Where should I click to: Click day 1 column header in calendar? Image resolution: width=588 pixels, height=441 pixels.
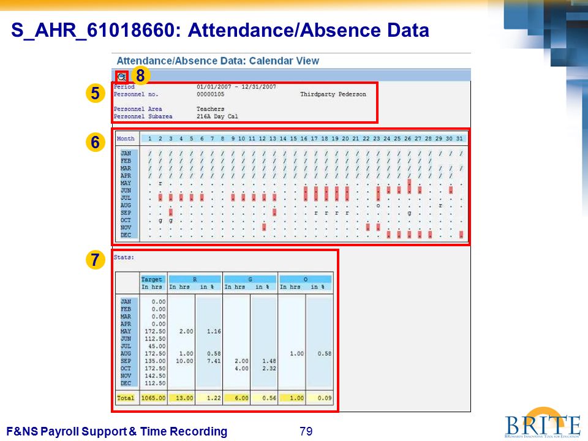coord(149,138)
